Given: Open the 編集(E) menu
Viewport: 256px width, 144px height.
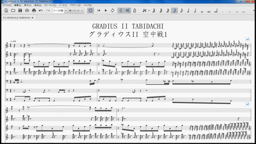Looking at the screenshot, I should pos(18,5).
